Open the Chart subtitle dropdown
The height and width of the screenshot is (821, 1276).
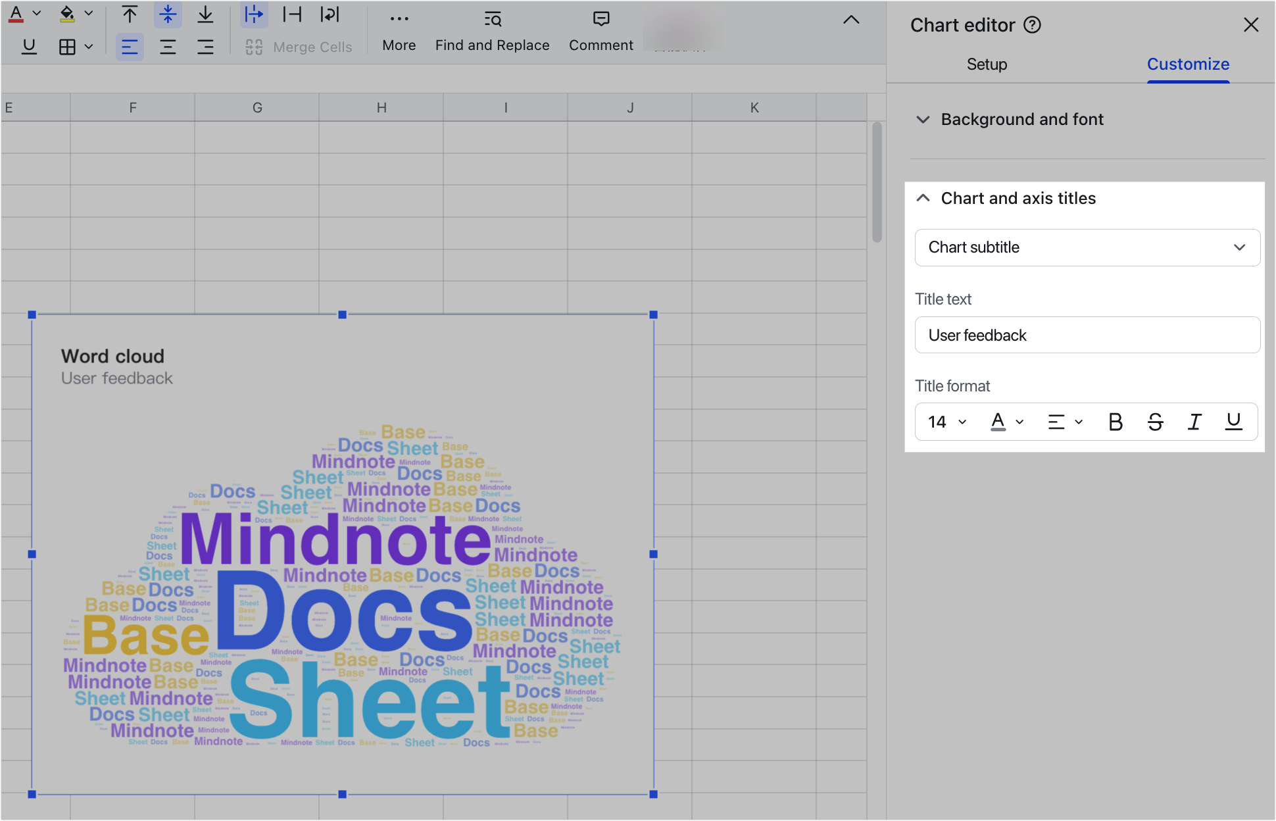click(1087, 247)
